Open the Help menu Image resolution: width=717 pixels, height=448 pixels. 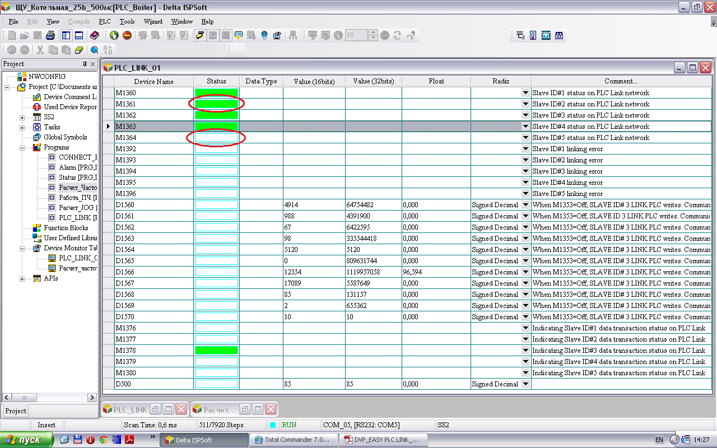click(x=207, y=21)
